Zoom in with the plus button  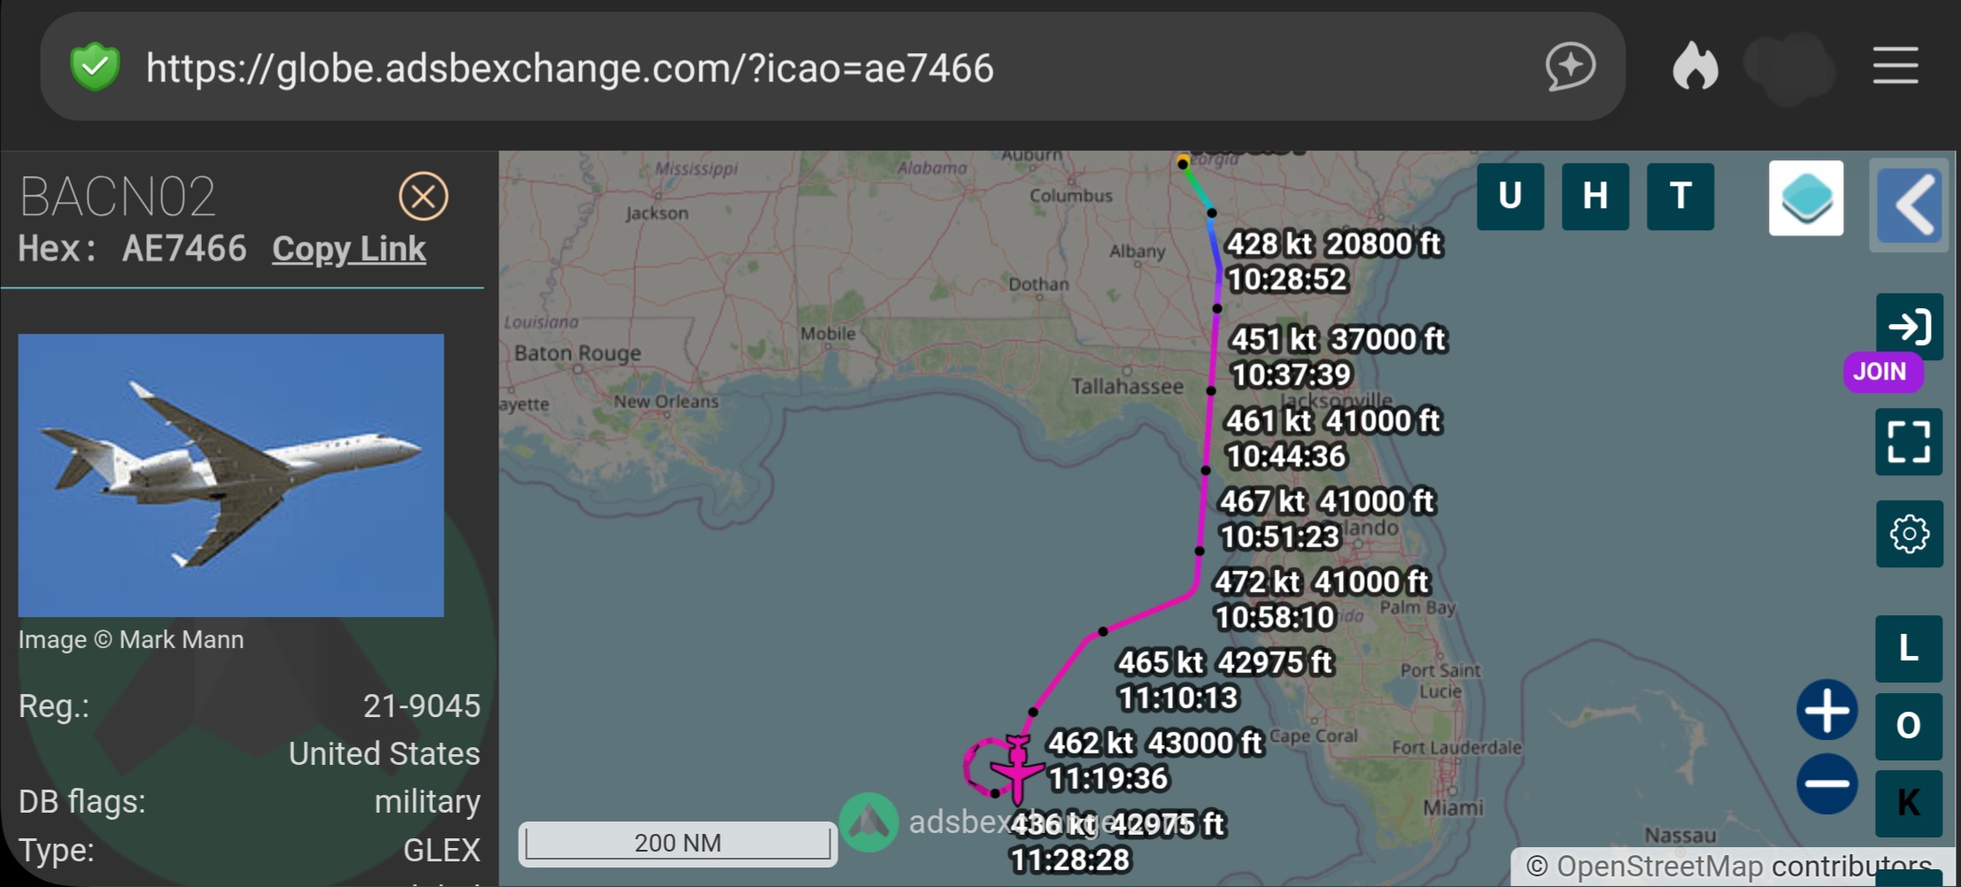[1827, 710]
